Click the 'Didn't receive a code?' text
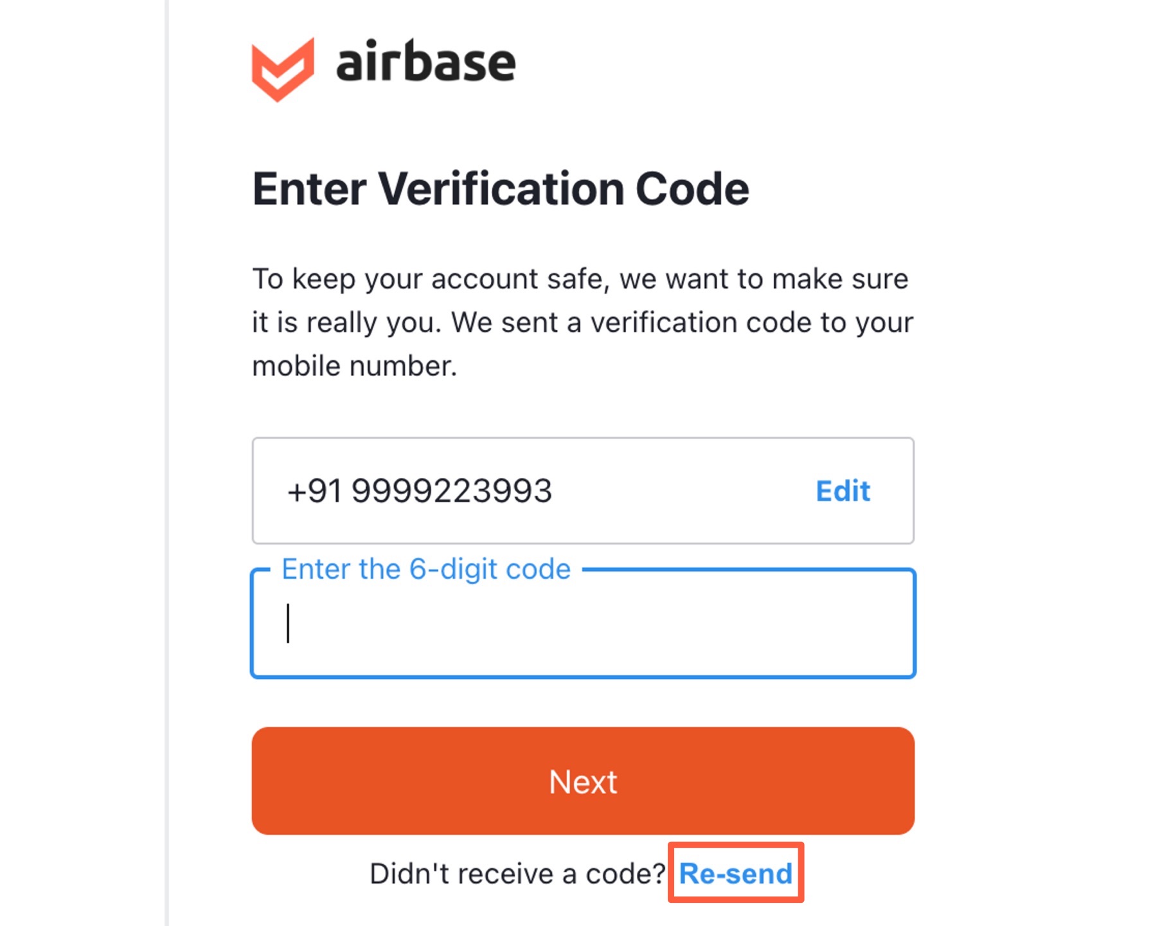The width and height of the screenshot is (1162, 926). point(517,874)
